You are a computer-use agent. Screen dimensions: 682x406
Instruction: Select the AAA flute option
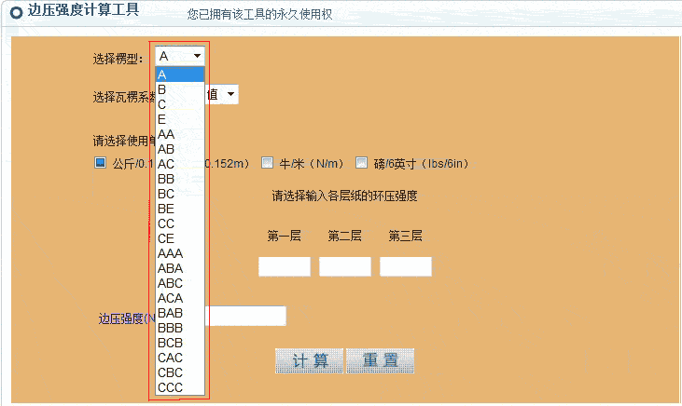click(x=178, y=253)
